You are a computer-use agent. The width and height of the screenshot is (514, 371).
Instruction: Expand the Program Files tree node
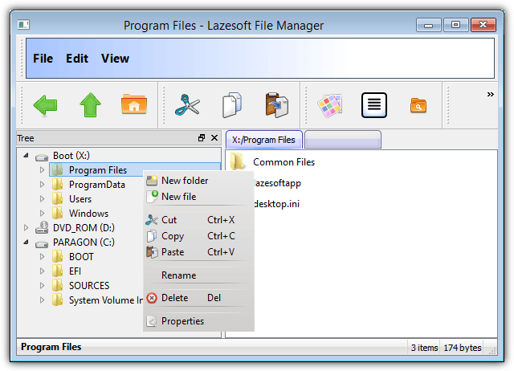click(42, 169)
